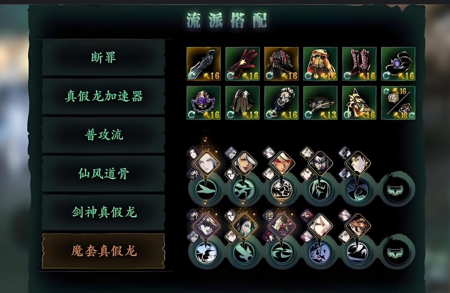Click the red glove with star item
450x293 pixels.
pyautogui.click(x=243, y=64)
